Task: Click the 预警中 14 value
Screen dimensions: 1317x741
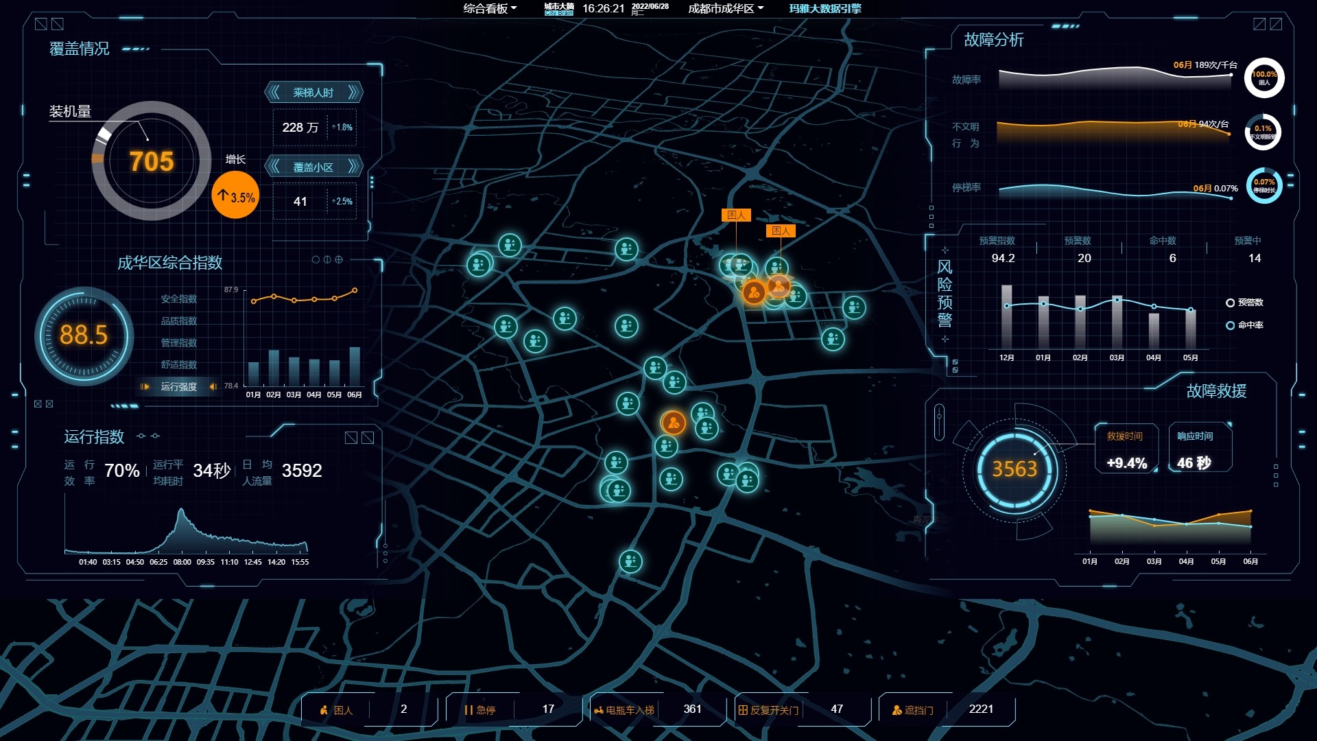Action: coord(1255,258)
